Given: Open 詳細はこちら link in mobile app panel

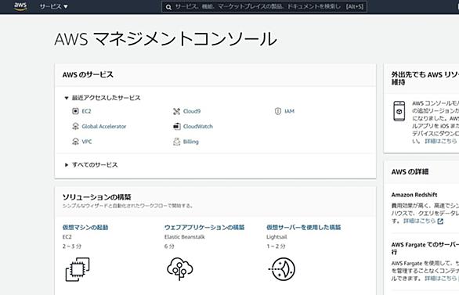Looking at the screenshot, I should [440, 141].
